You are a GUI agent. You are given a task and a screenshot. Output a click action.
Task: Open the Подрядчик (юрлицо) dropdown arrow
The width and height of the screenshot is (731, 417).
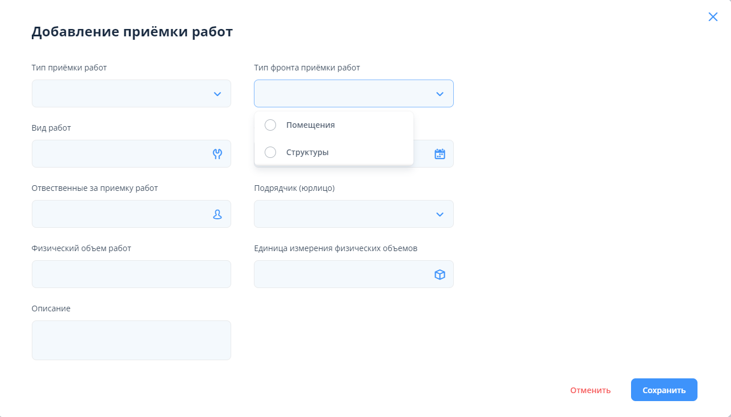point(440,214)
